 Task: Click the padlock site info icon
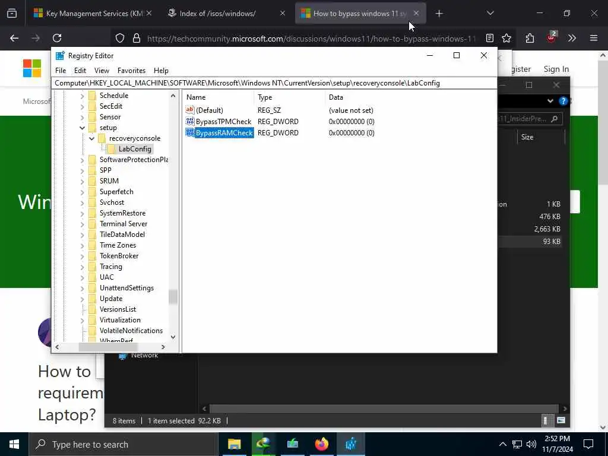coord(136,38)
